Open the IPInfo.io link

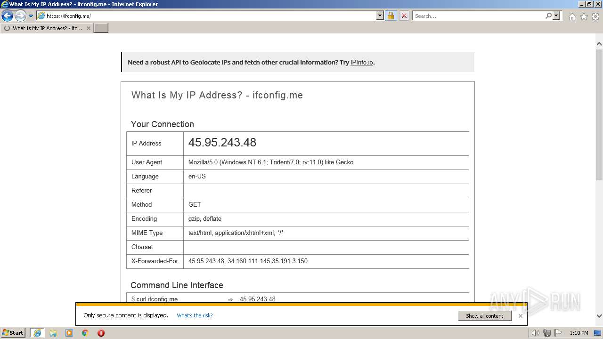tap(362, 62)
